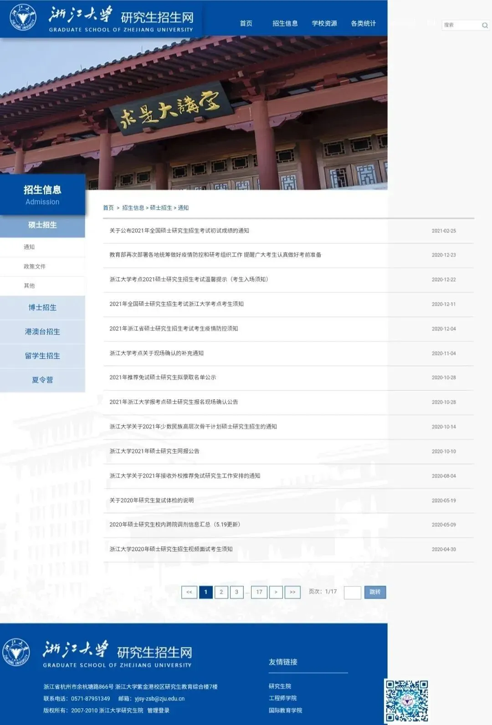Click the search magnifier icon

pyautogui.click(x=485, y=26)
